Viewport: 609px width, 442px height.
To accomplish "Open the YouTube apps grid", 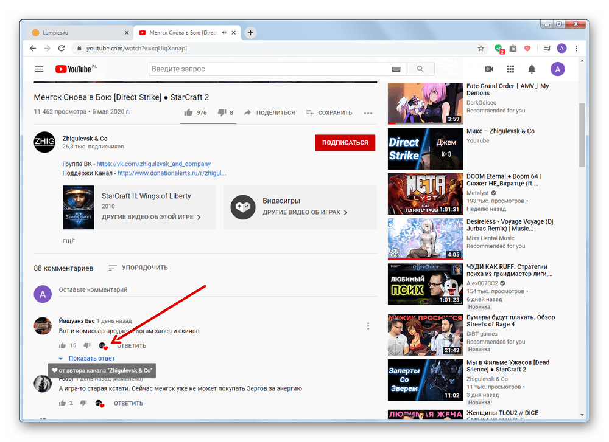I will (x=510, y=69).
